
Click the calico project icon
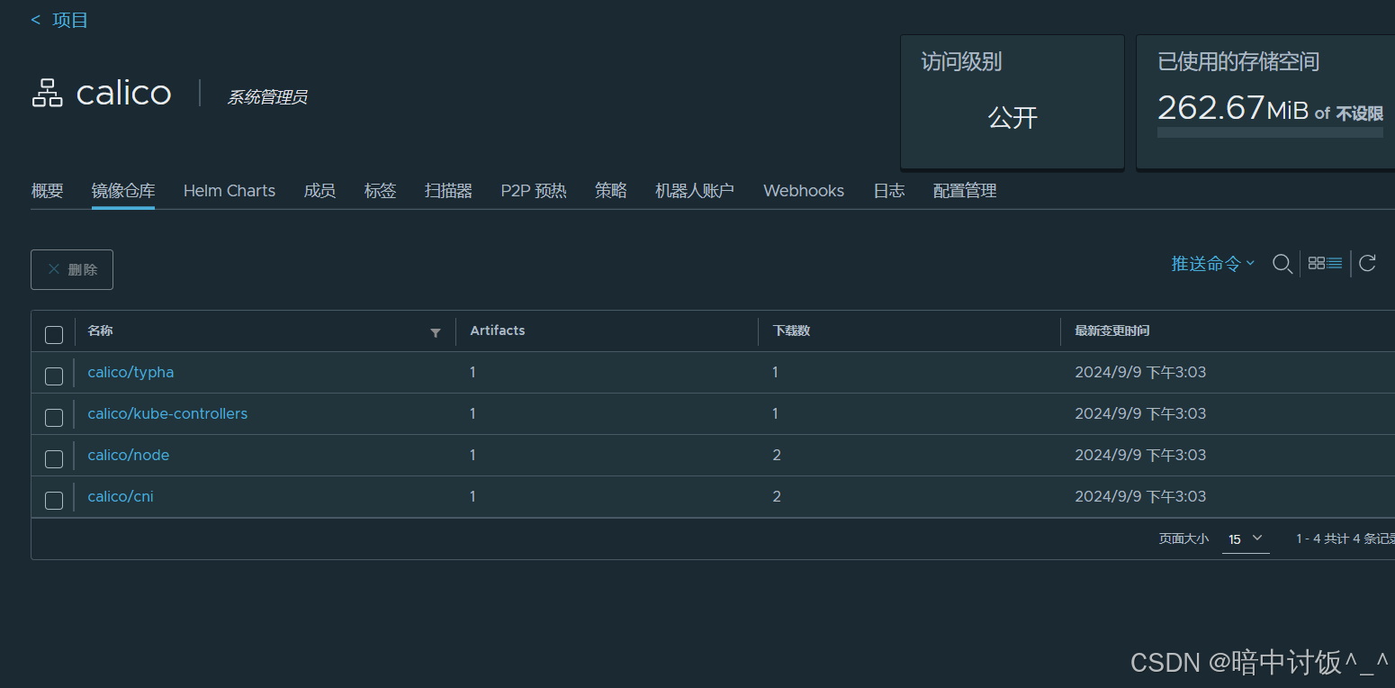[47, 93]
